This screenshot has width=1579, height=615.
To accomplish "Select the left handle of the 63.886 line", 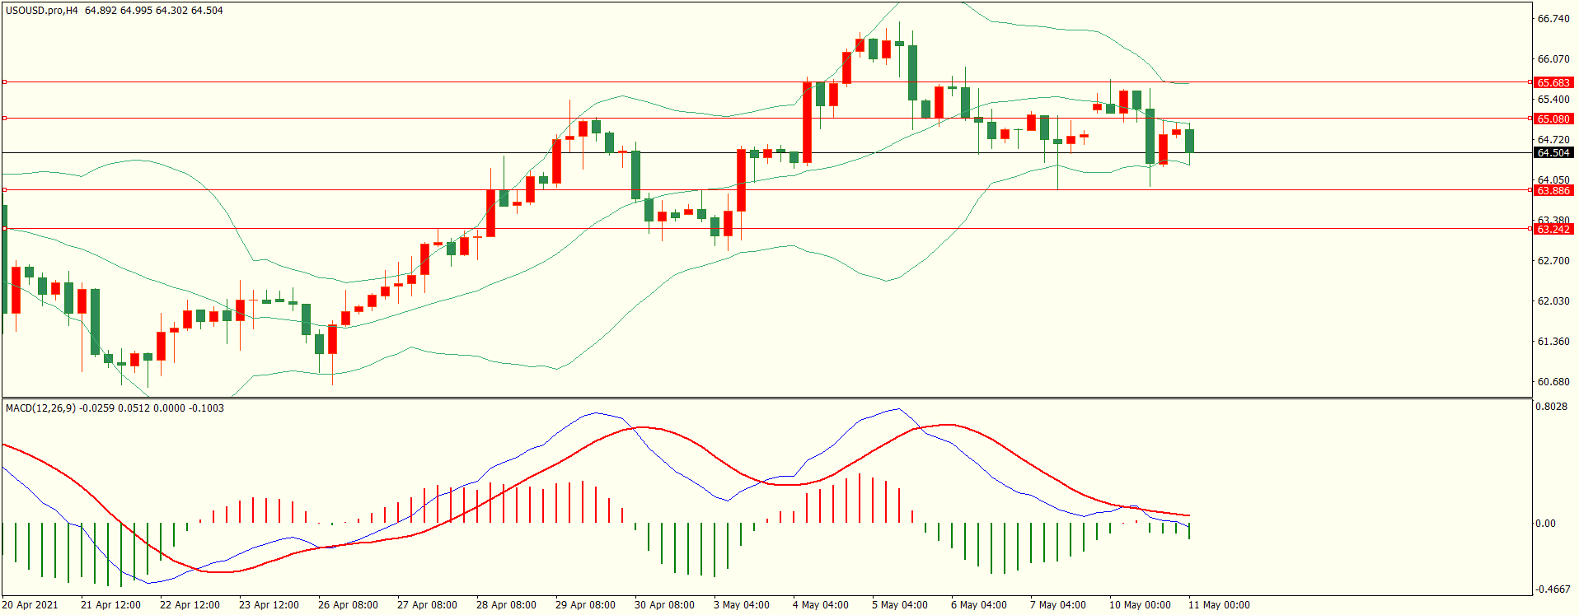I will click(x=5, y=189).
